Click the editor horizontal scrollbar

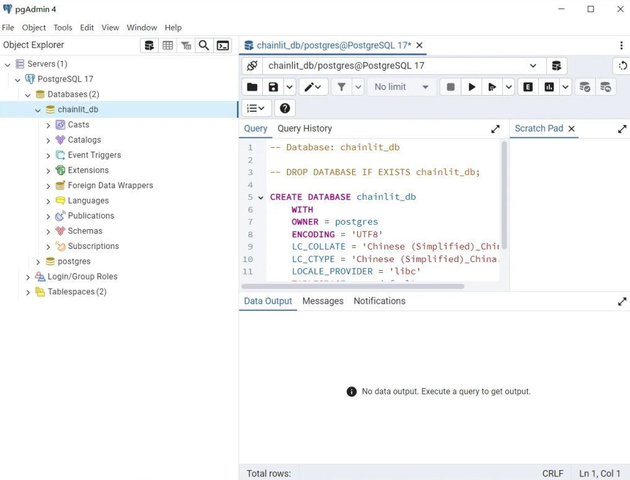coord(353,286)
